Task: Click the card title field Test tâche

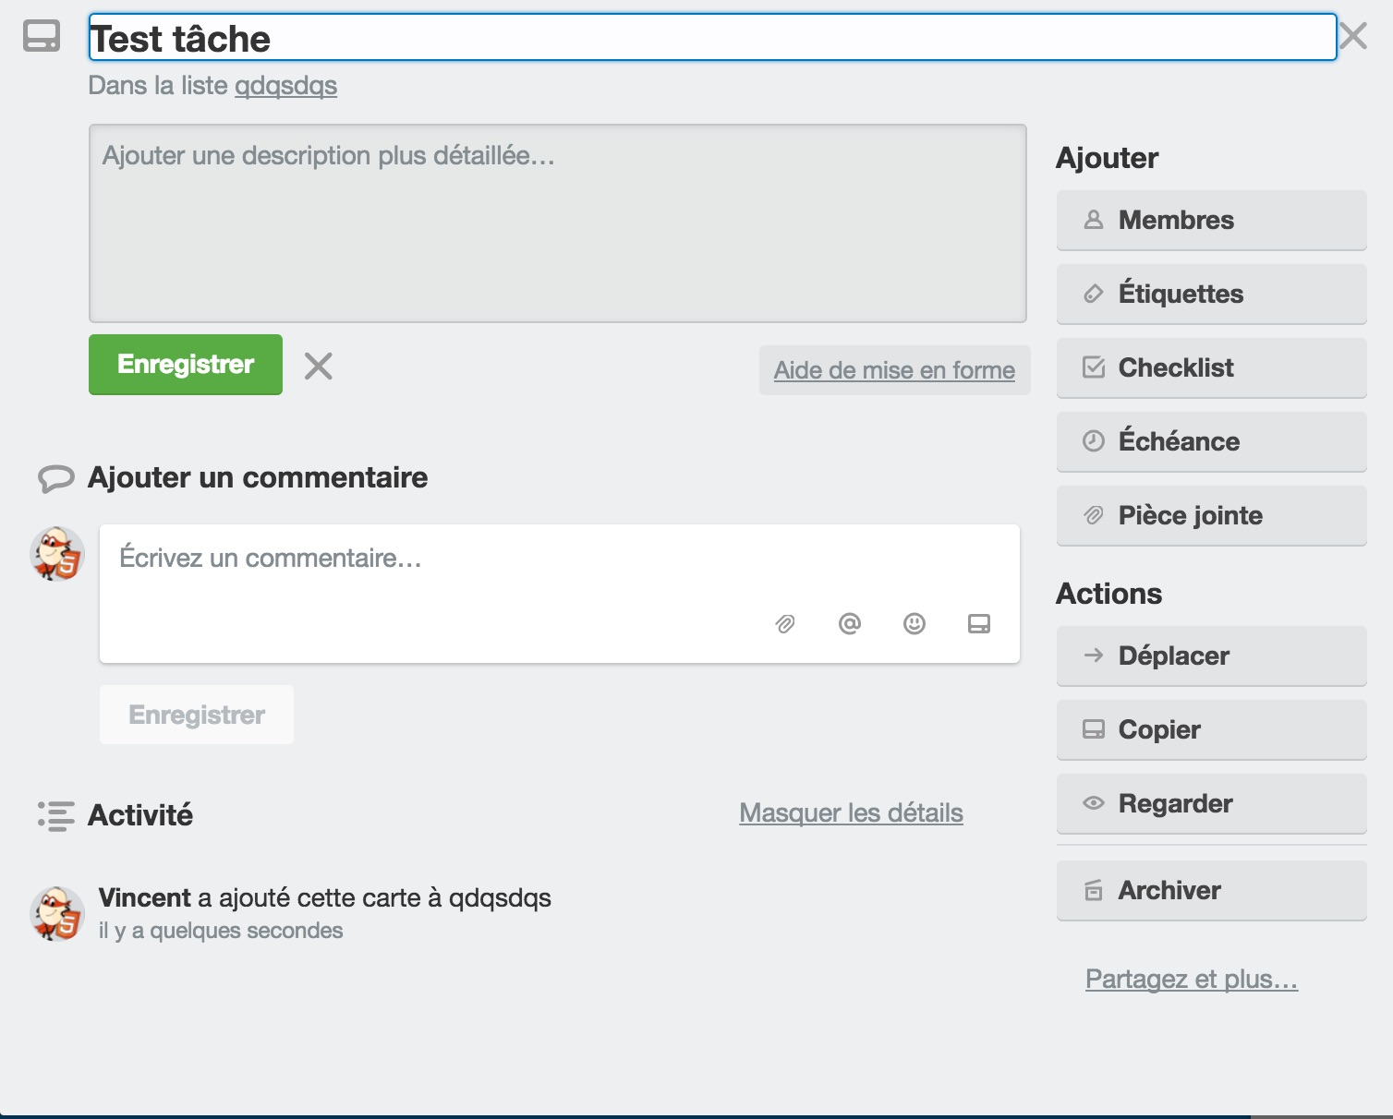Action: (x=712, y=38)
